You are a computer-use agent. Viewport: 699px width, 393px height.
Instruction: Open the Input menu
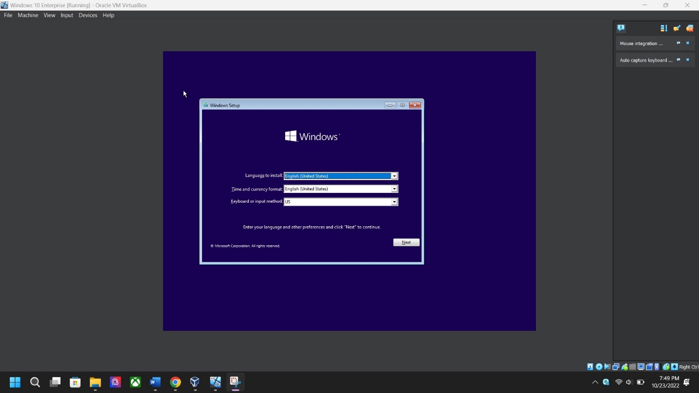67,15
